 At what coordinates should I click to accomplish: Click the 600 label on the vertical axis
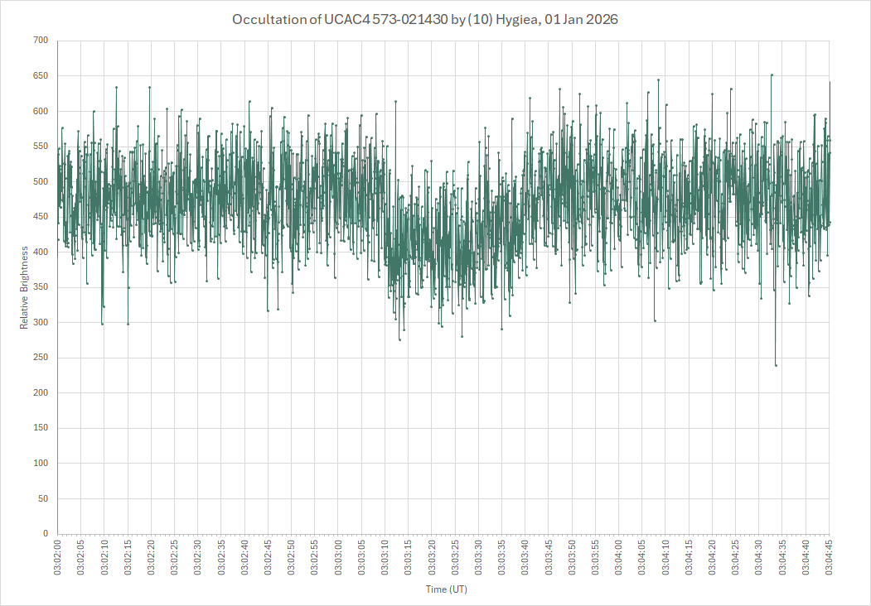click(x=41, y=111)
